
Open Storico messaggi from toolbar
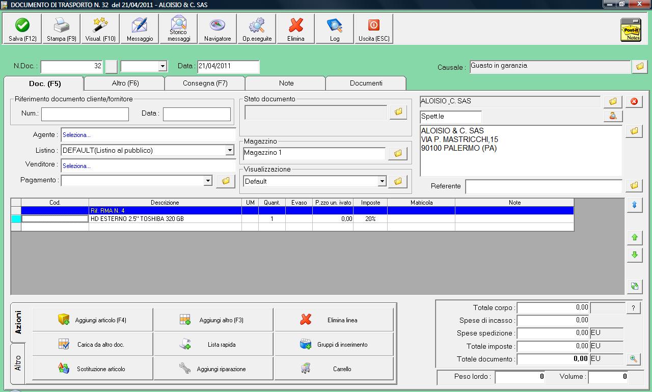pyautogui.click(x=179, y=29)
